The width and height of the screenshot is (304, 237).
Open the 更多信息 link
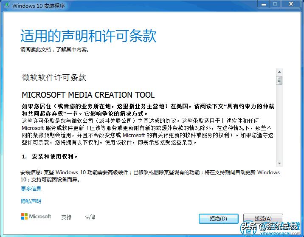[x=31, y=189]
